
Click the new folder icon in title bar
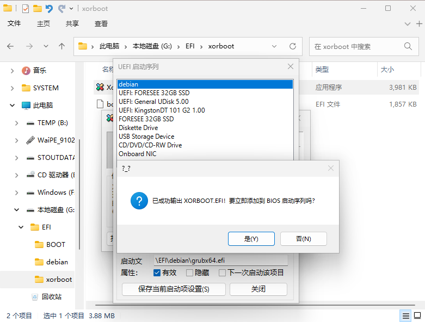pyautogui.click(x=38, y=9)
